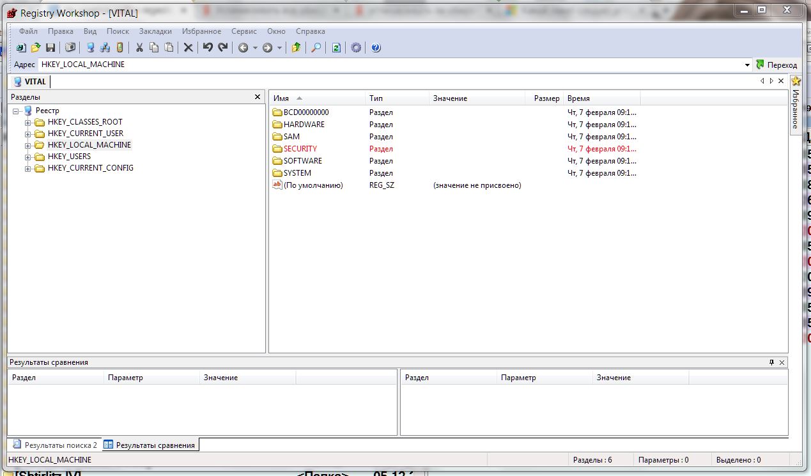Sort list by Тип column header

point(397,98)
